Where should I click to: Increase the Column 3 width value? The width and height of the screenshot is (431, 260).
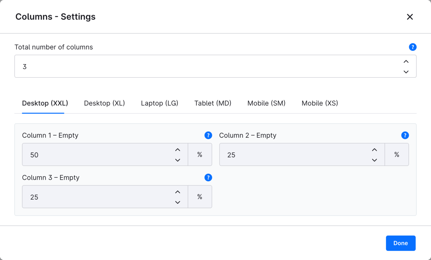(x=178, y=192)
